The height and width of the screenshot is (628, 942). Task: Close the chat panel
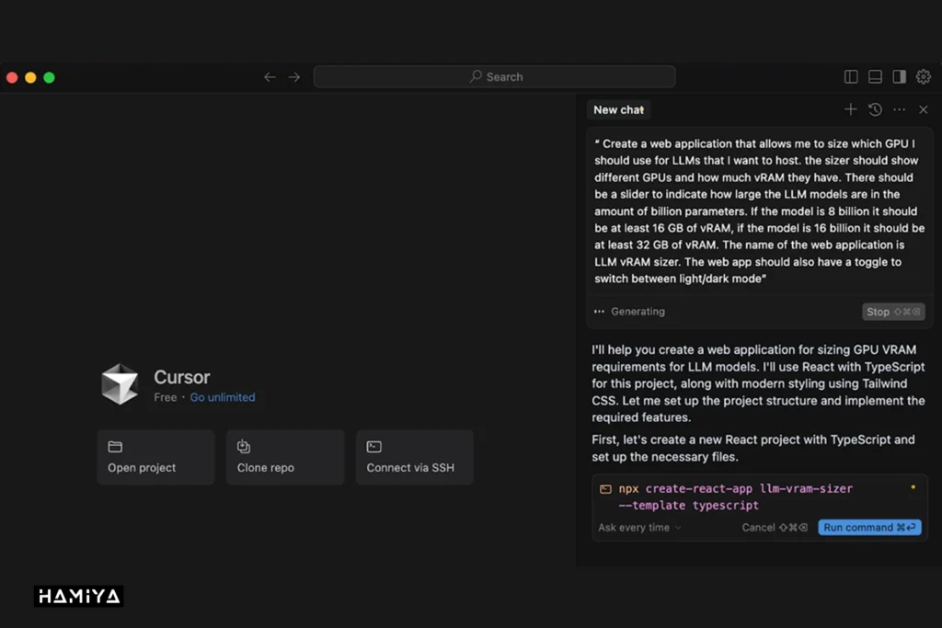tap(924, 109)
